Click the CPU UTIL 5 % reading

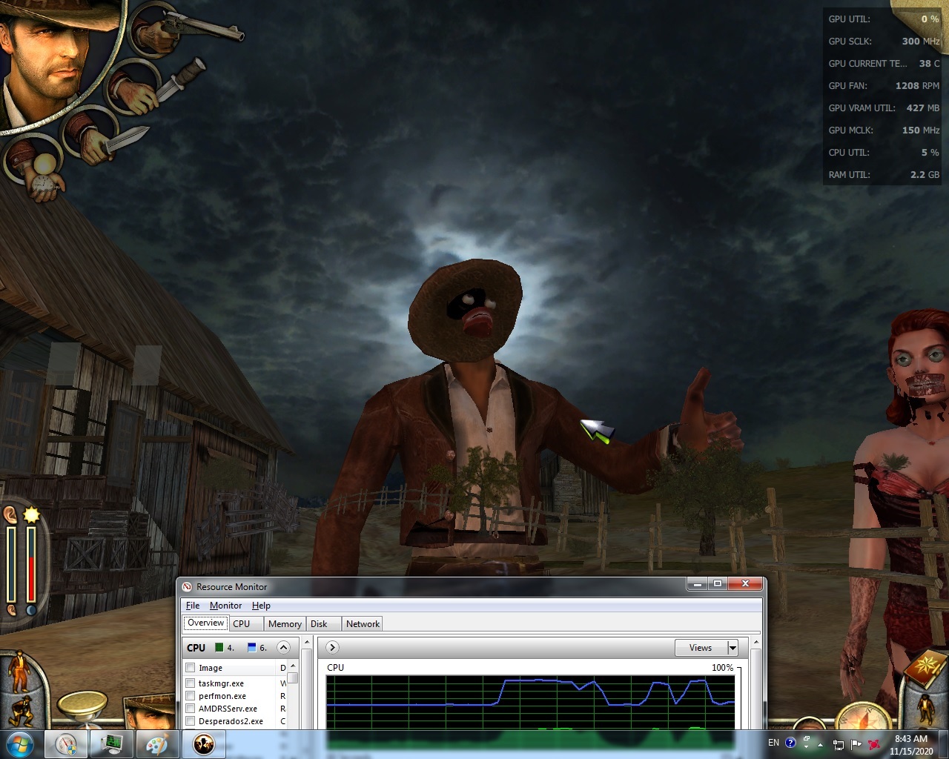coord(884,153)
